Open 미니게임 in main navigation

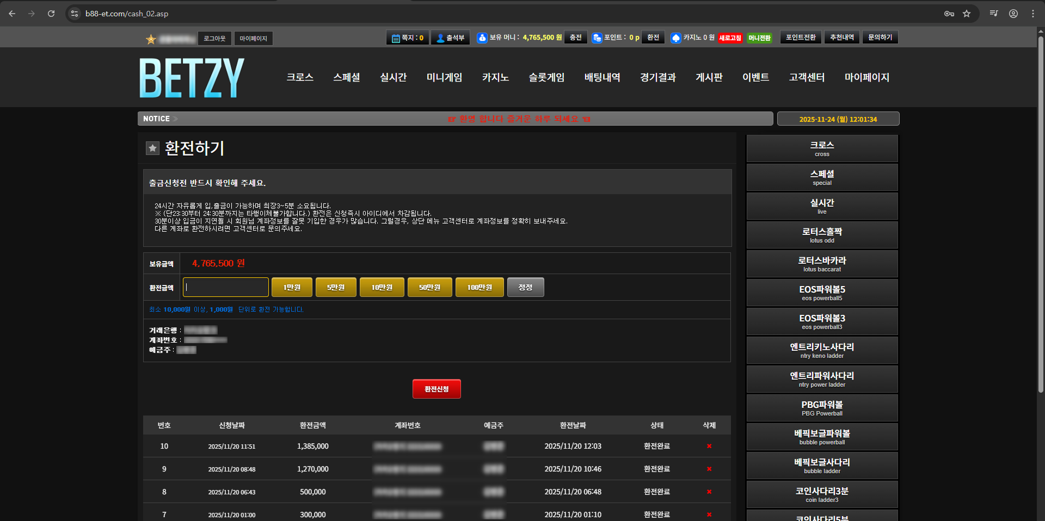444,77
